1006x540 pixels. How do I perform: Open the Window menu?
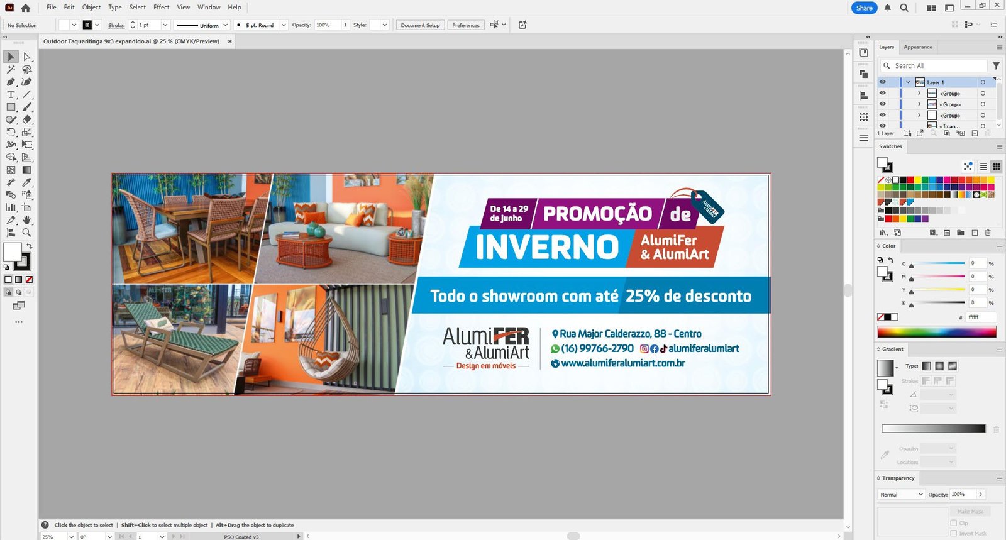tap(209, 8)
